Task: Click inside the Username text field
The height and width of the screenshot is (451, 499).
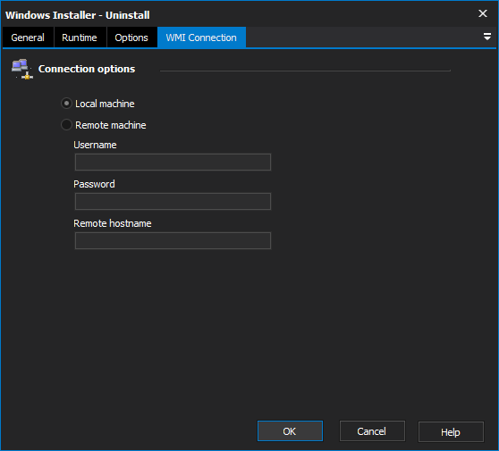Action: tap(173, 163)
